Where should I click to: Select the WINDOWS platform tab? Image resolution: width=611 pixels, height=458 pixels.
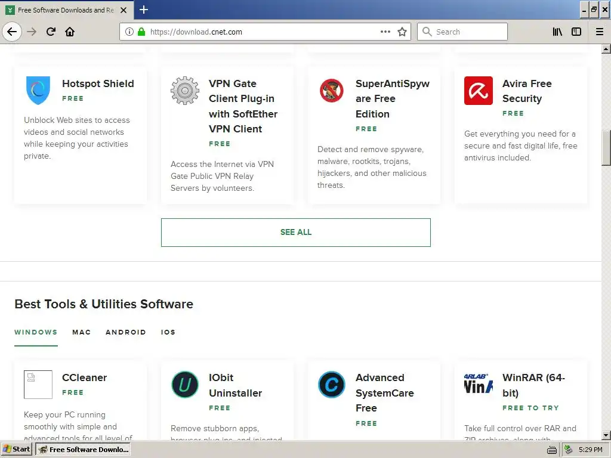point(36,332)
